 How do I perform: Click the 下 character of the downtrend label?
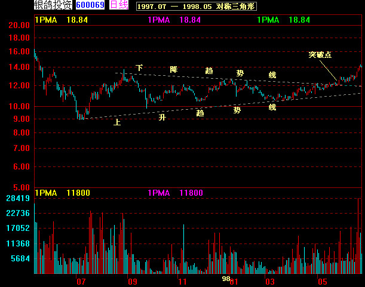(x=139, y=68)
